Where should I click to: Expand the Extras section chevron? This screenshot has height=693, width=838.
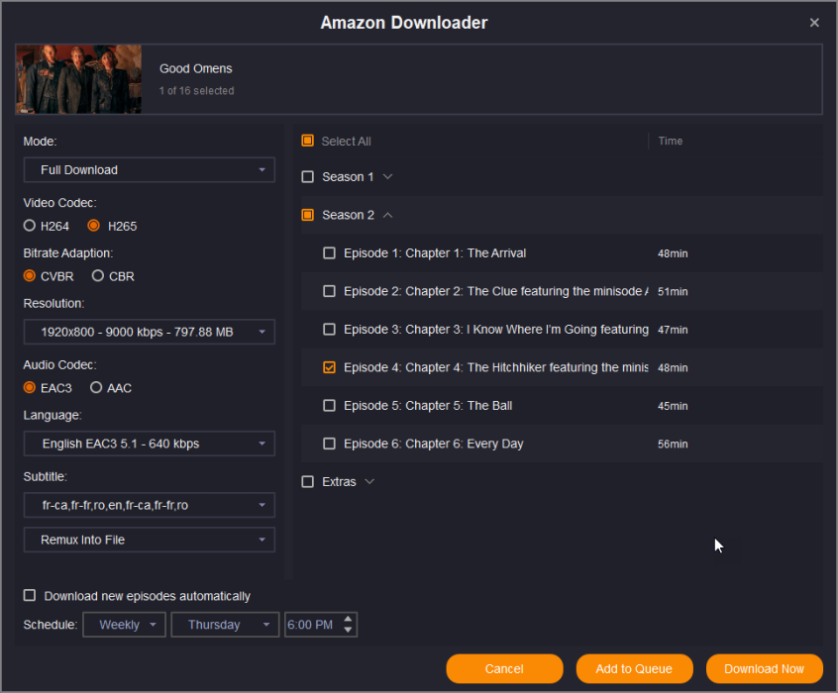tap(369, 481)
